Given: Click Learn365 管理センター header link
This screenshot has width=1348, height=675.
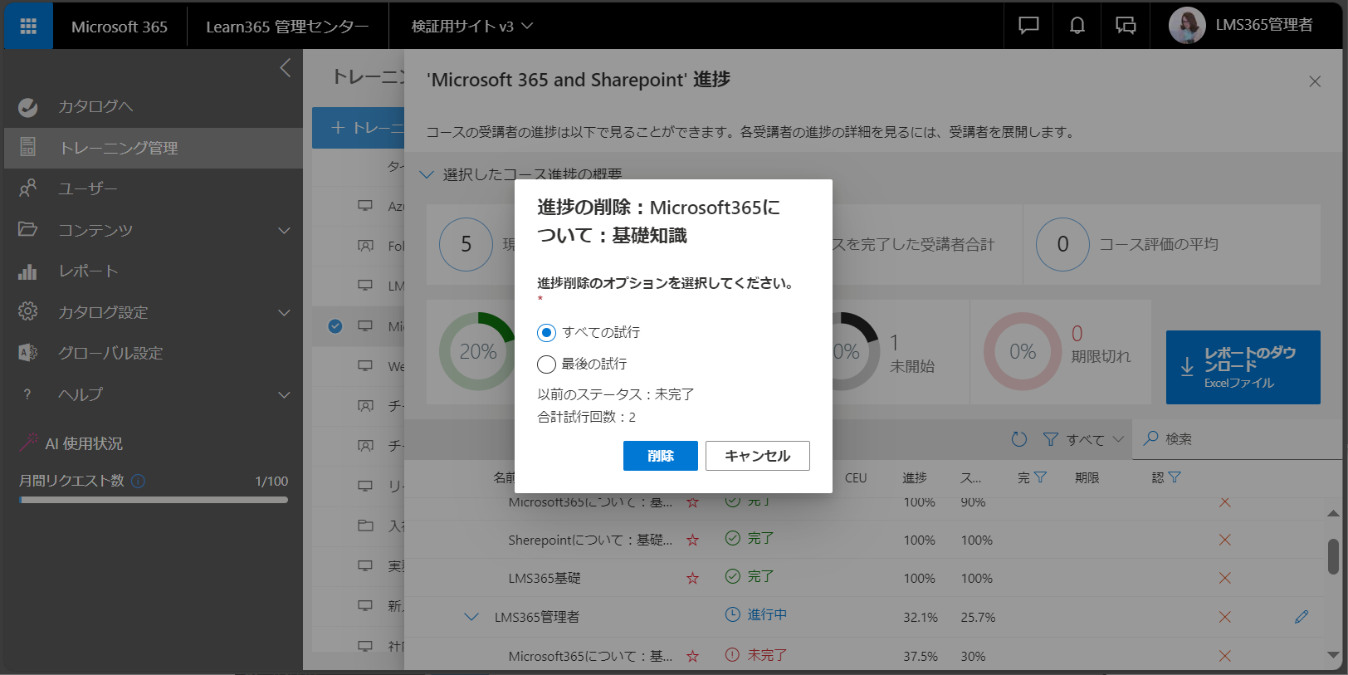Looking at the screenshot, I should coord(287,27).
